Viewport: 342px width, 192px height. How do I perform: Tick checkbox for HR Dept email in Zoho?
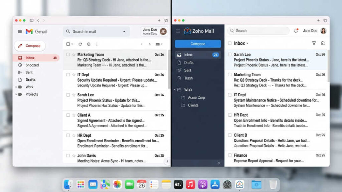230,115
